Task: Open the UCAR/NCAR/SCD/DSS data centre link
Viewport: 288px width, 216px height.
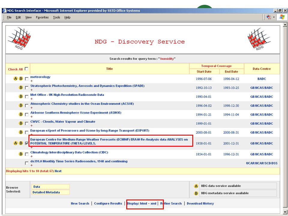Action: pos(262,163)
